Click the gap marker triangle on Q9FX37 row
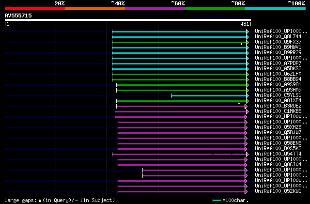 coord(241,44)
